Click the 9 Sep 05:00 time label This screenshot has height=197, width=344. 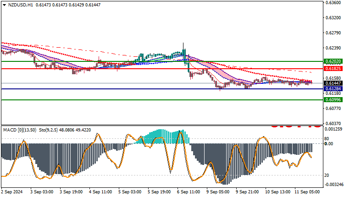[218, 192]
